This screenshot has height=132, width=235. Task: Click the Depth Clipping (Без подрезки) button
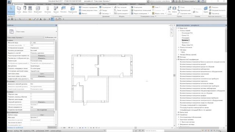click(42, 110)
